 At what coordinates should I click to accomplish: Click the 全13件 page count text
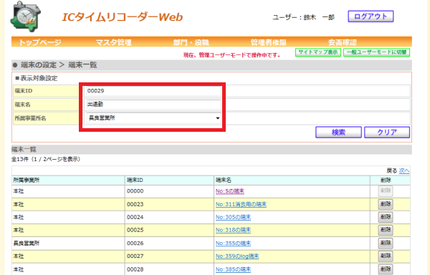click(x=46, y=159)
